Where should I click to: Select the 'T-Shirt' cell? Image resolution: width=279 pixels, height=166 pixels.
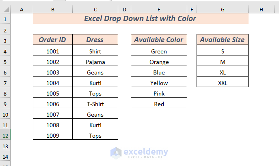point(95,104)
